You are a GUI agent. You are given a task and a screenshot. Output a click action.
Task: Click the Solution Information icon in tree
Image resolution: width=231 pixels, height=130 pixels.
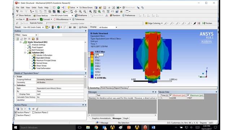34,55
